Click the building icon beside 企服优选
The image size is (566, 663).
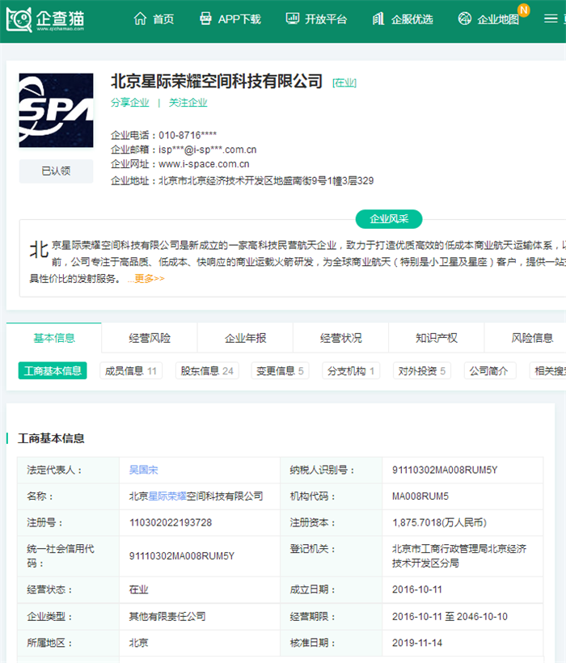tap(378, 19)
